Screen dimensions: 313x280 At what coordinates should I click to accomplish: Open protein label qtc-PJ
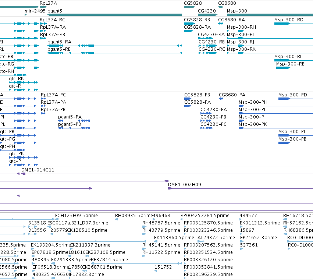tap(16, 161)
